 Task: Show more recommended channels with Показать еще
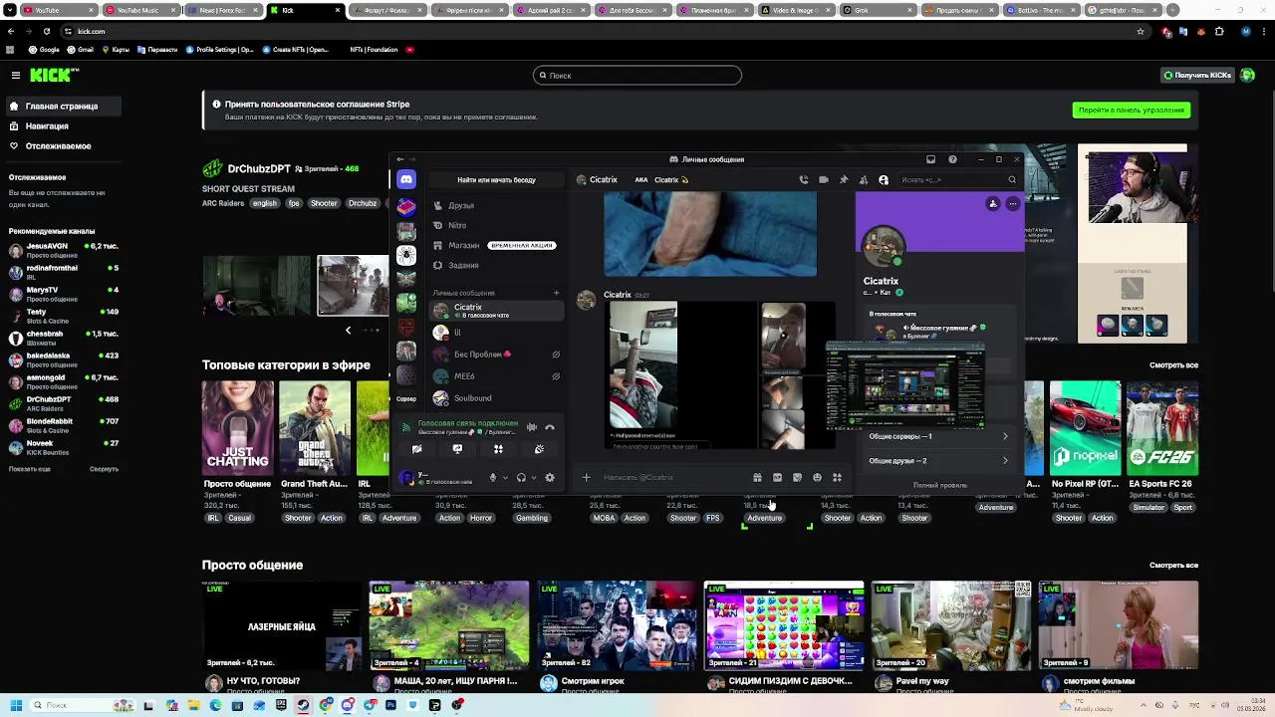[x=30, y=469]
